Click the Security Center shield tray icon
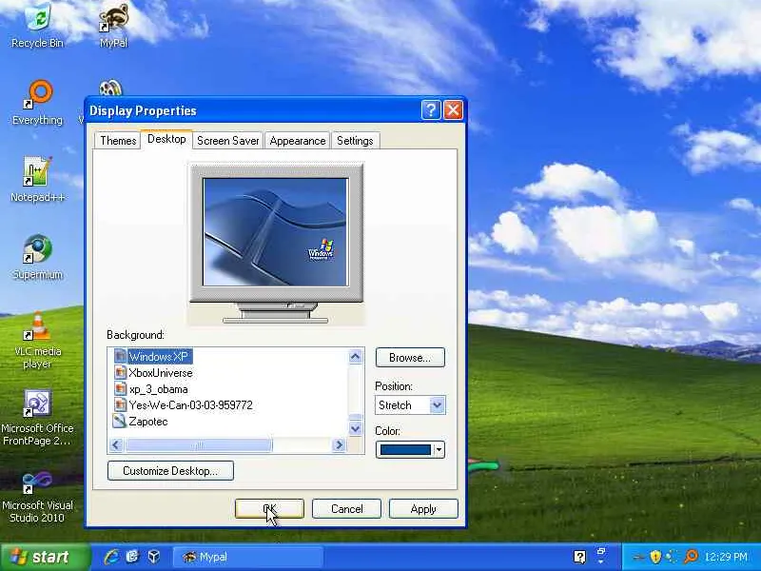 point(655,557)
